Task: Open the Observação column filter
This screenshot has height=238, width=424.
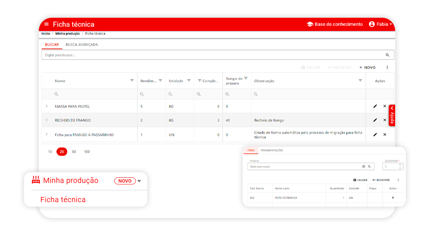Action: pos(360,81)
